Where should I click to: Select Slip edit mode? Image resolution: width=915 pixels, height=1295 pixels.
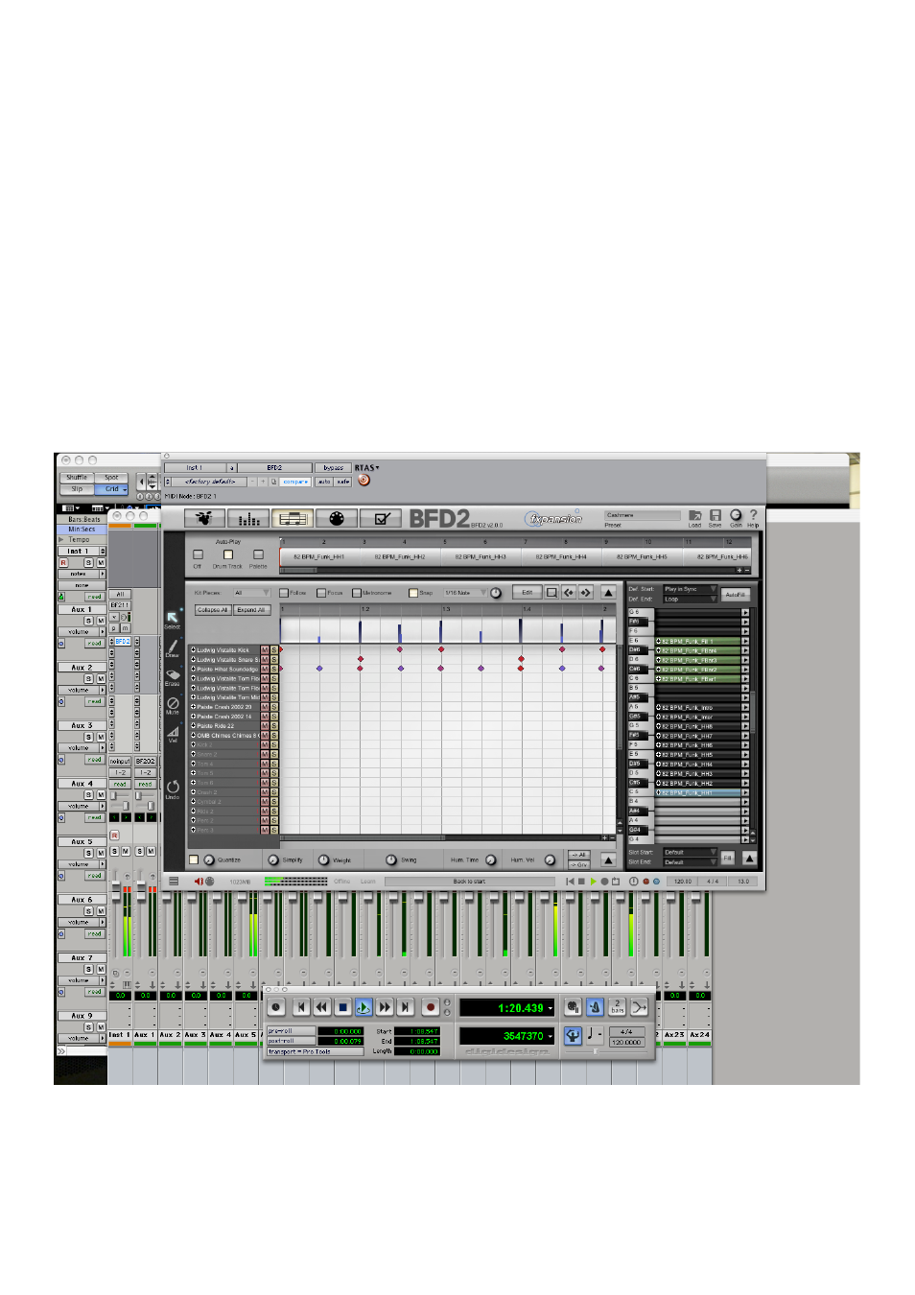(x=77, y=489)
